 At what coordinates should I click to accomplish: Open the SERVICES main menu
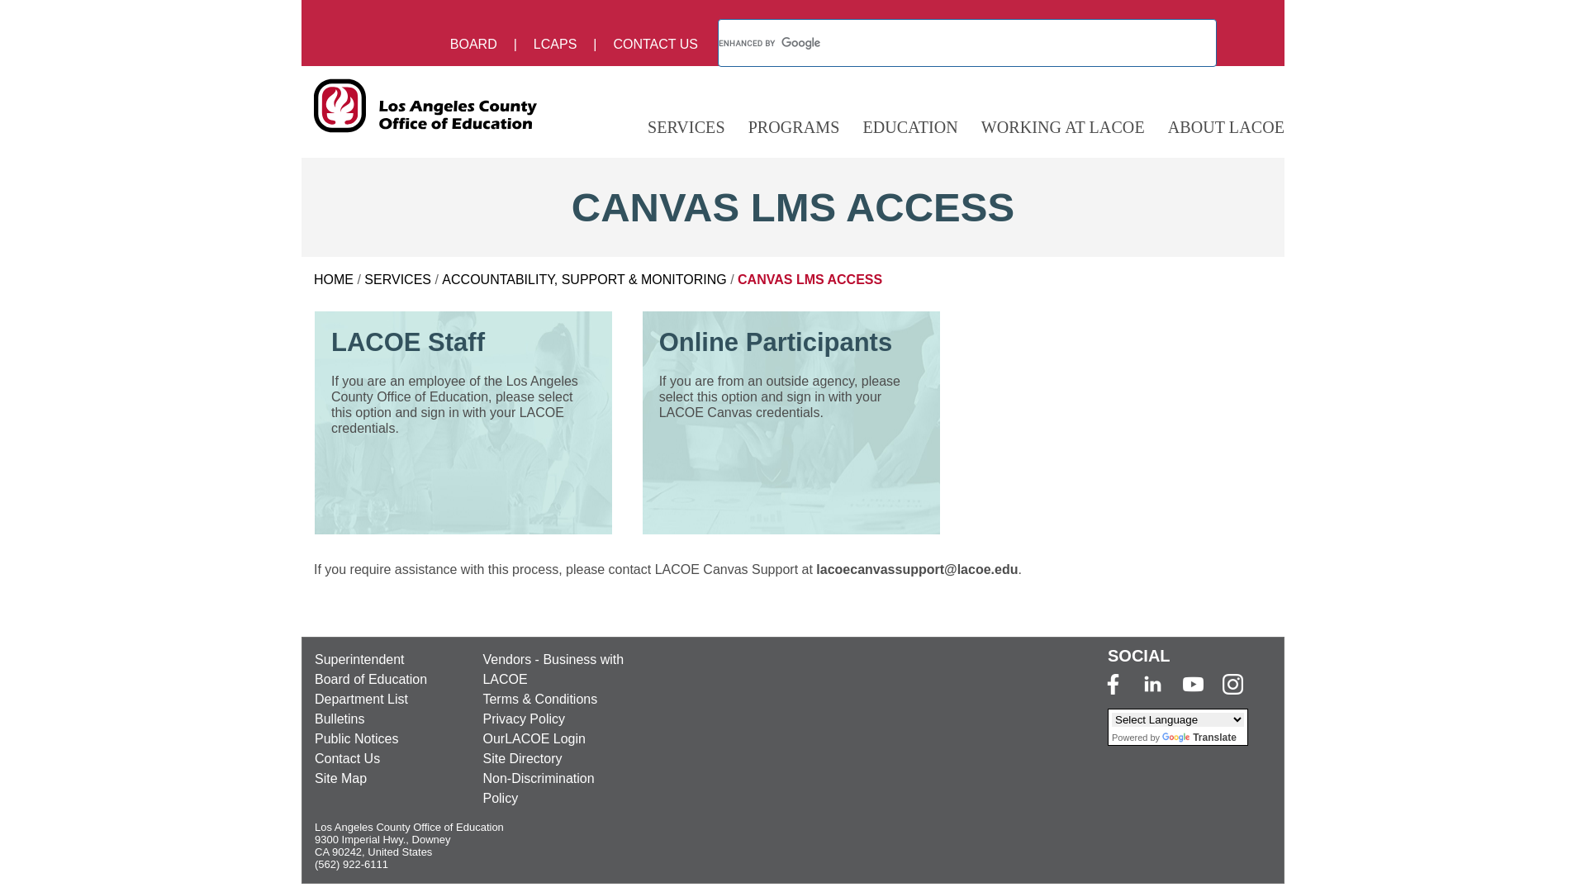point(686,127)
